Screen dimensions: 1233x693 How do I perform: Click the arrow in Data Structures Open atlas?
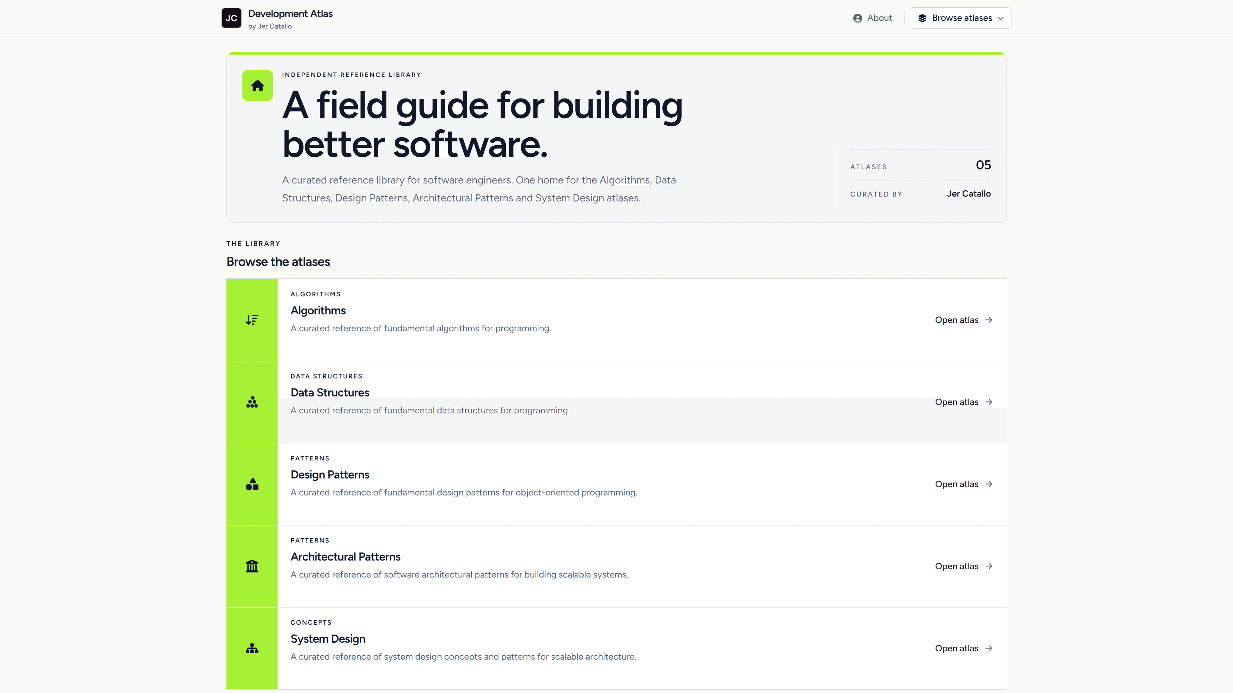(x=989, y=402)
